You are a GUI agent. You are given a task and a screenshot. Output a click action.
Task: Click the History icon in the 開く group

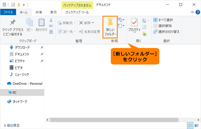tap(144, 34)
